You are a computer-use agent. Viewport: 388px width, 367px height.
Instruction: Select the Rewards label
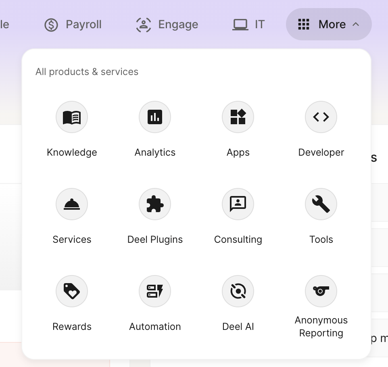72,327
